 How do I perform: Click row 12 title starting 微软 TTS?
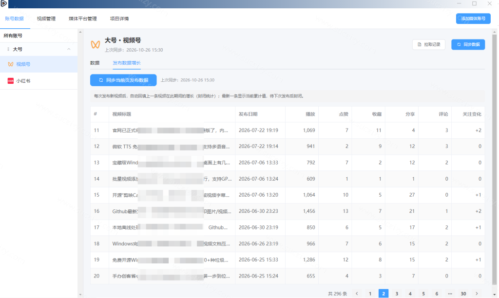point(171,147)
